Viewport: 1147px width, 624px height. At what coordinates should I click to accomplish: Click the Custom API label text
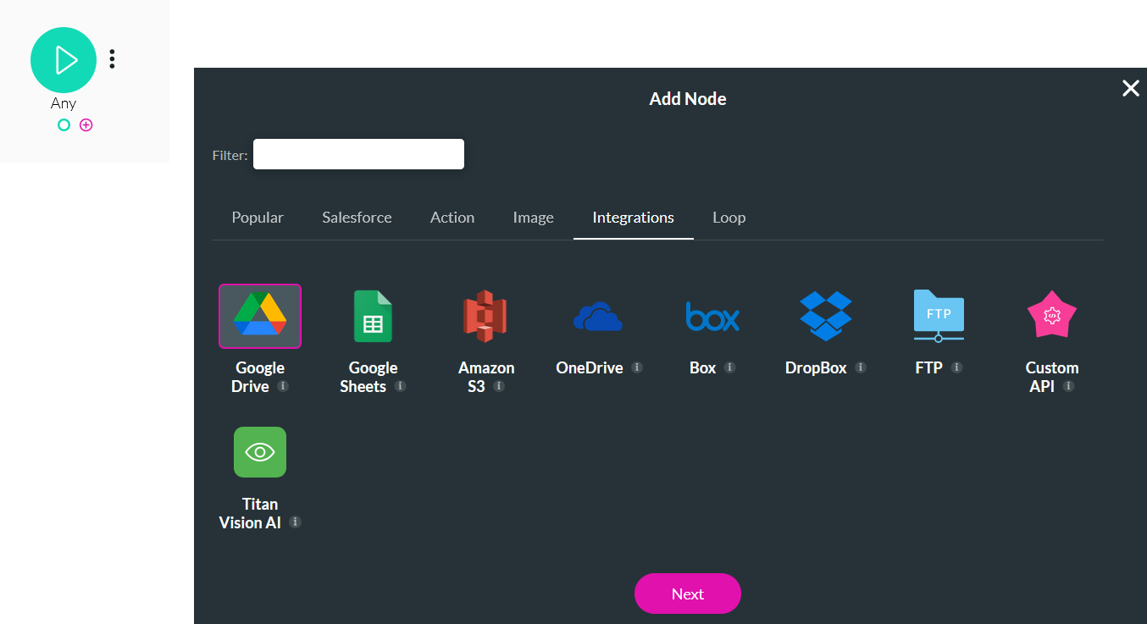1052,377
